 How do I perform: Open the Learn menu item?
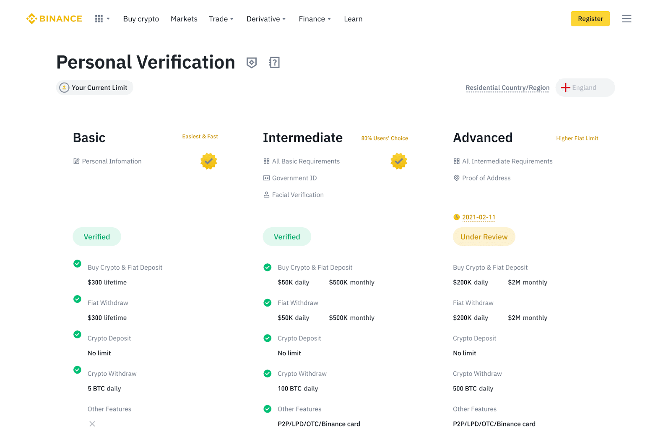(x=353, y=19)
